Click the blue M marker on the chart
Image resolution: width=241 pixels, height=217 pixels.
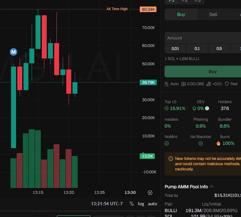click(13, 52)
